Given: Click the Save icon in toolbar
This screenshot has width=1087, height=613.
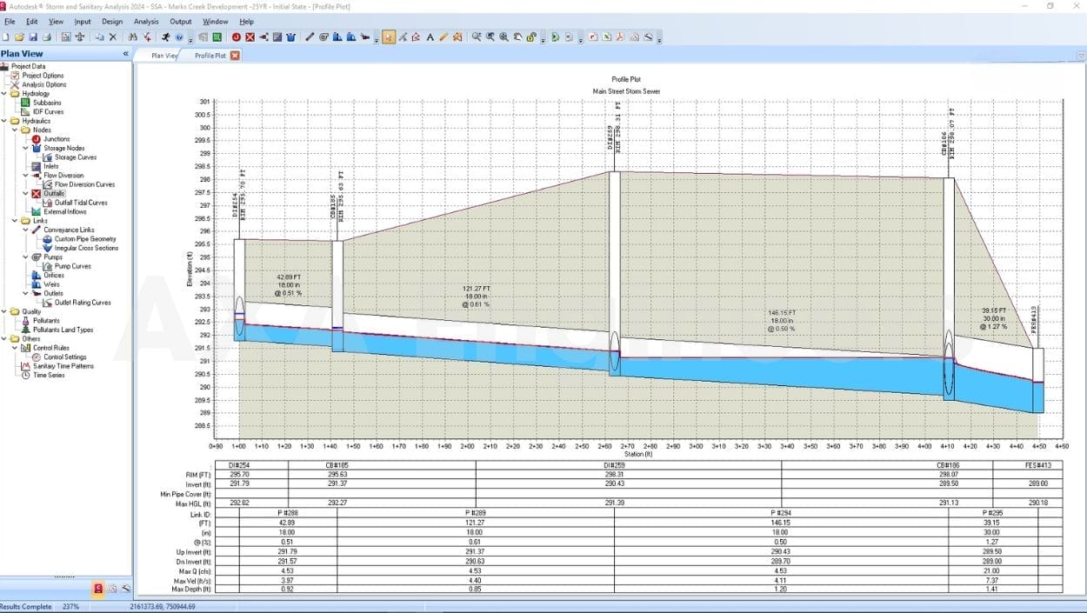Looking at the screenshot, I should (x=33, y=37).
